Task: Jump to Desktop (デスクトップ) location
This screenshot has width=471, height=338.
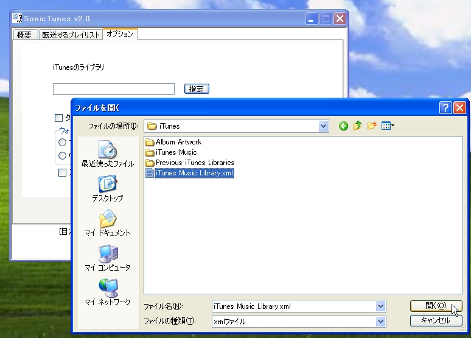Action: [x=108, y=189]
